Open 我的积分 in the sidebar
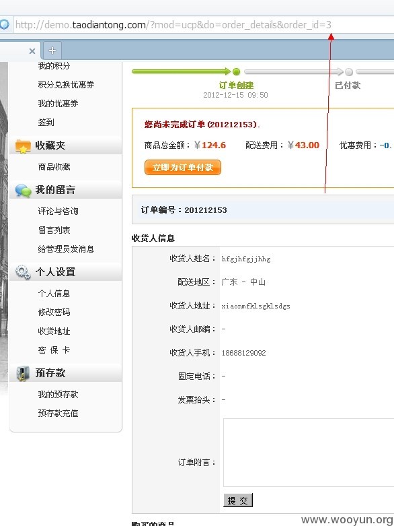This screenshot has width=394, height=526. click(x=54, y=66)
